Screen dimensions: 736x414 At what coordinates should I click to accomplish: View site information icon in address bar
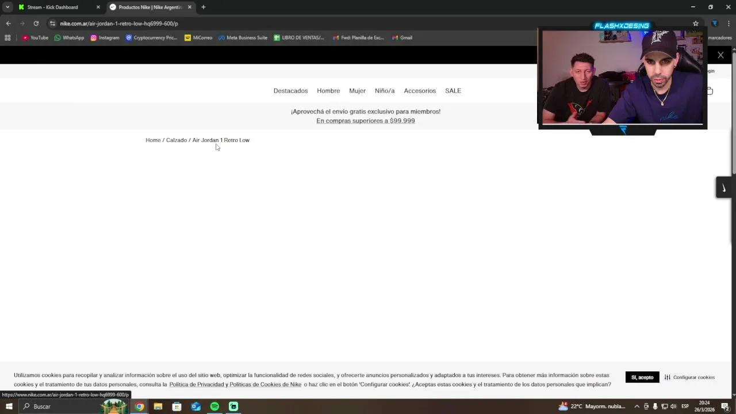click(x=52, y=24)
